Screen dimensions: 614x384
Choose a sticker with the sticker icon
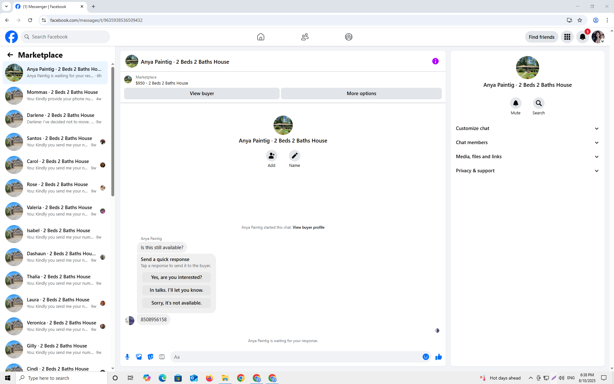click(x=150, y=357)
